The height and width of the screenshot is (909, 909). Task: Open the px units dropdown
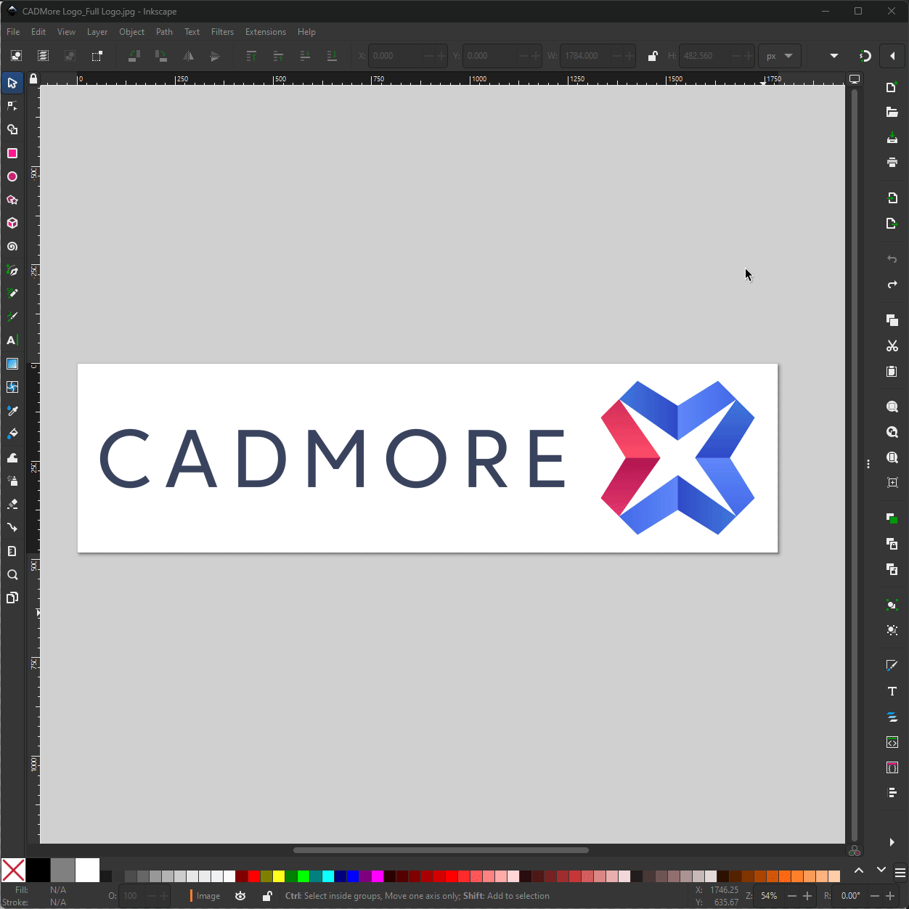[x=779, y=56]
